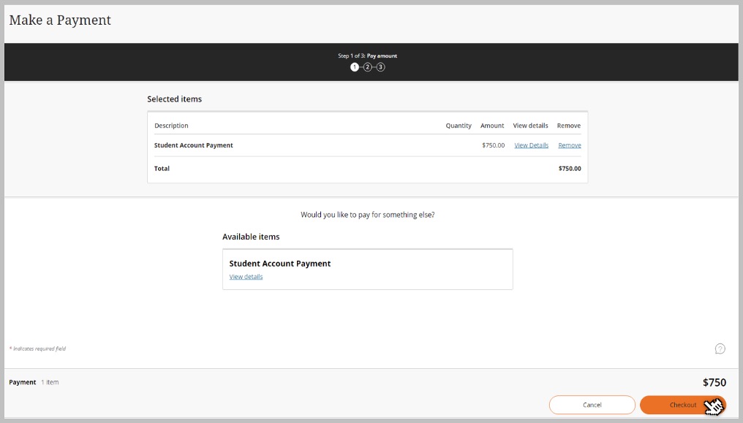Click the $750 payment summary in the footer
Viewport: 743px width, 423px height.
[x=714, y=382]
